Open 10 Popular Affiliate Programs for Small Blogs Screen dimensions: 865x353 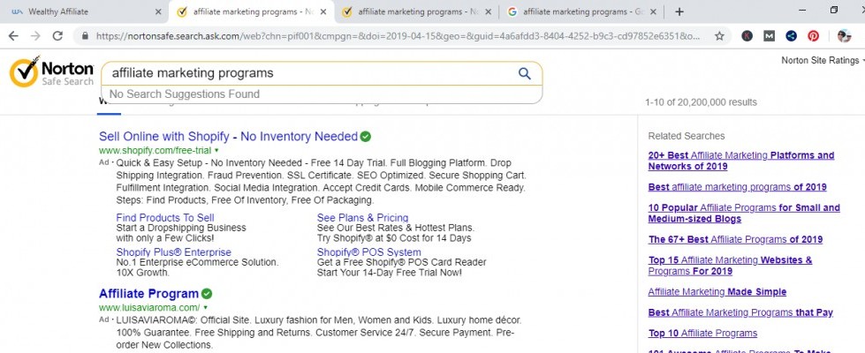pyautogui.click(x=744, y=213)
